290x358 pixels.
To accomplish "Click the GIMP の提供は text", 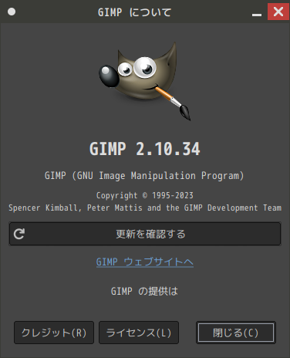I will click(144, 292).
